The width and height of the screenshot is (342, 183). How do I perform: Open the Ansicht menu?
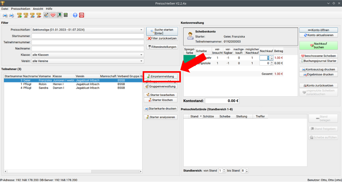coord(38,9)
